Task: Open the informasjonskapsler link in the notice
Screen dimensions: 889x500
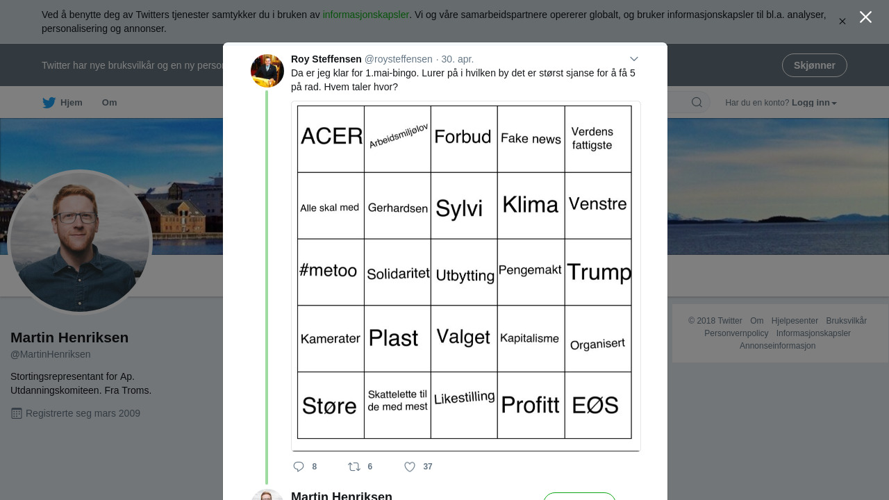Action: (366, 15)
